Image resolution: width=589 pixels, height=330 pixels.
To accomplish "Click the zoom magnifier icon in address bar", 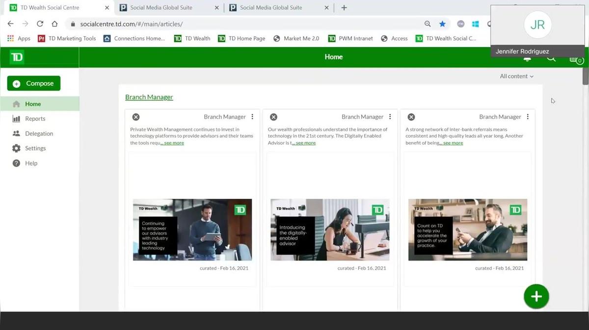I will [x=428, y=24].
